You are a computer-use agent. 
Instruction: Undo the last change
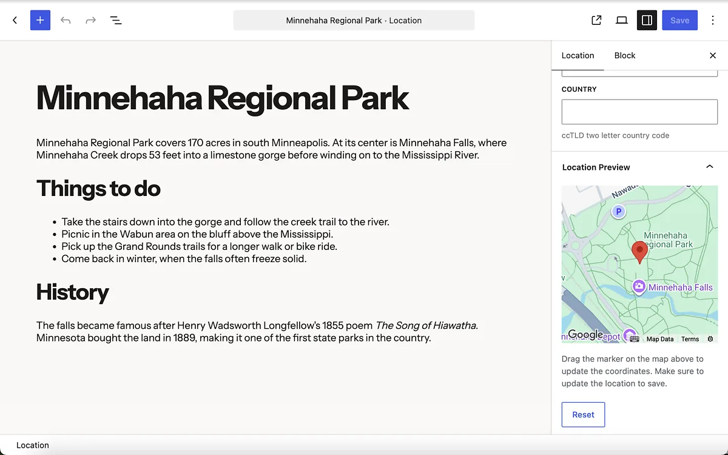coord(66,20)
